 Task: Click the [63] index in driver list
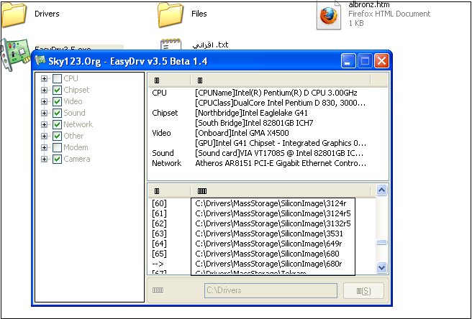pyautogui.click(x=159, y=234)
